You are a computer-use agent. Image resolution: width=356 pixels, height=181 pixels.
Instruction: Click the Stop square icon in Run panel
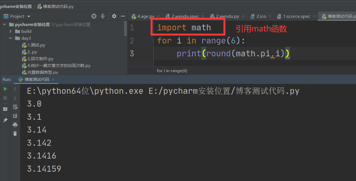[x=5, y=98]
